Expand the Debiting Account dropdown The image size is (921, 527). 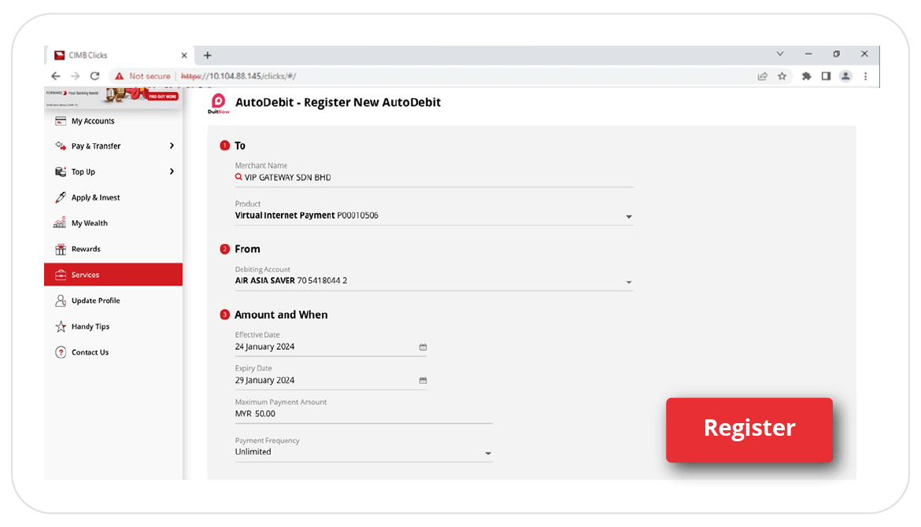pyautogui.click(x=628, y=282)
